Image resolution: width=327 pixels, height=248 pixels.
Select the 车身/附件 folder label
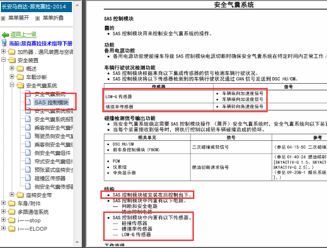[x=29, y=204]
